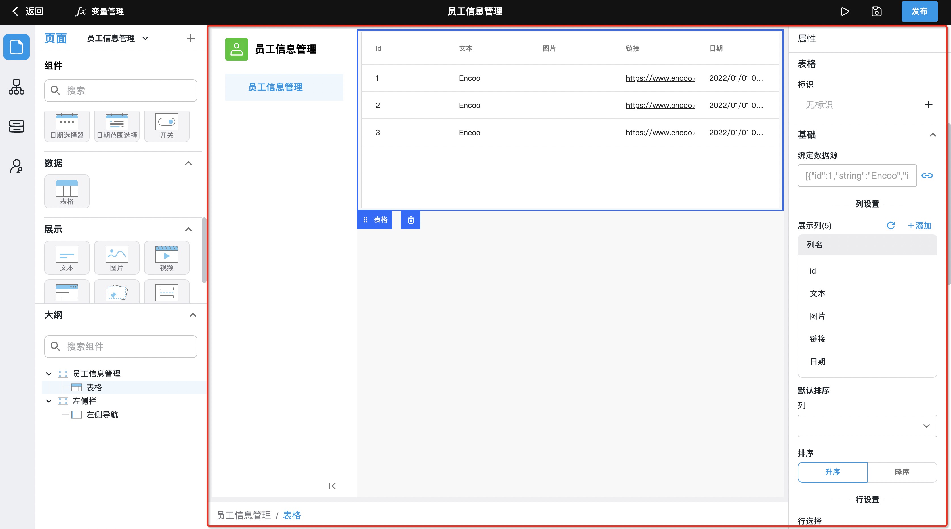Viewport: 951px width, 529px height.
Task: Select 左侧导航 node in outline tree
Action: click(102, 415)
